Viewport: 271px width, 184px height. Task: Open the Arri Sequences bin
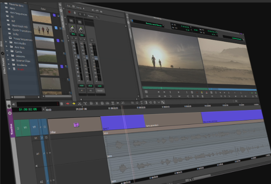(18, 13)
